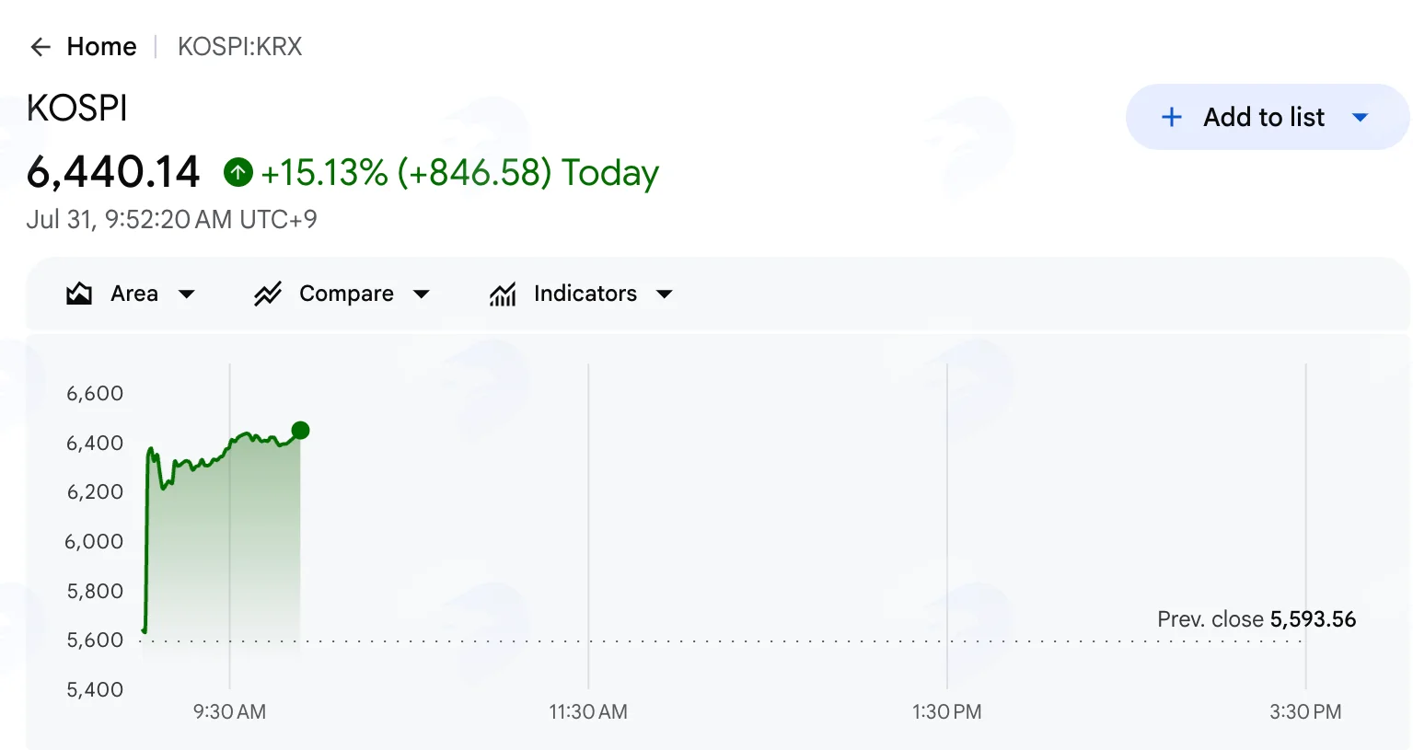Go to Home breadcrumb link
The height and width of the screenshot is (750, 1413).
click(101, 47)
